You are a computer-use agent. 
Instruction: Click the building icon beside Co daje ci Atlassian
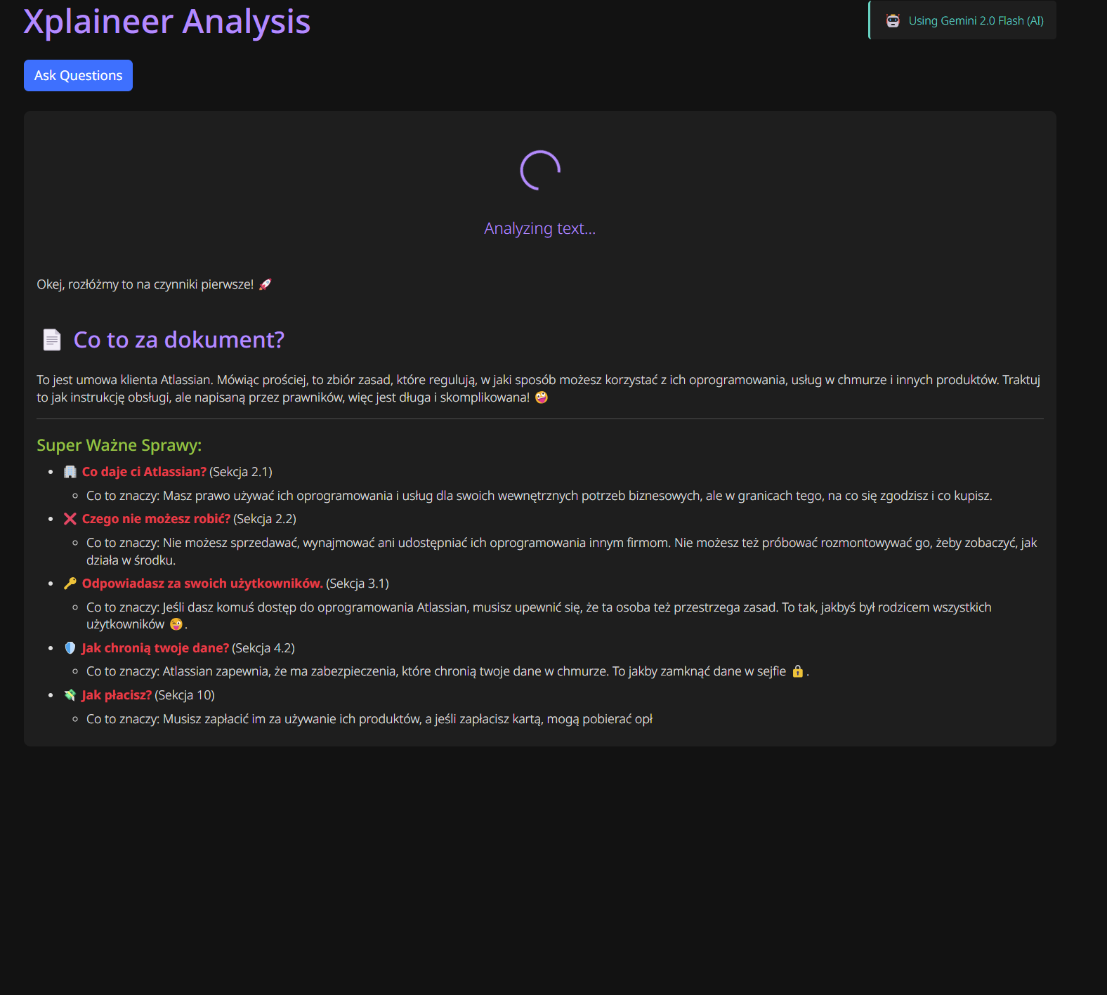(x=70, y=472)
